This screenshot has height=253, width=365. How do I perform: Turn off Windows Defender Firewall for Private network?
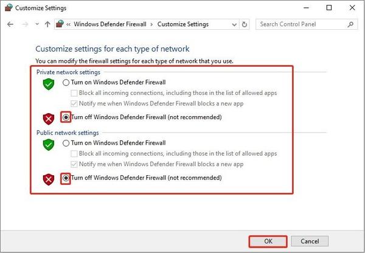coord(66,117)
